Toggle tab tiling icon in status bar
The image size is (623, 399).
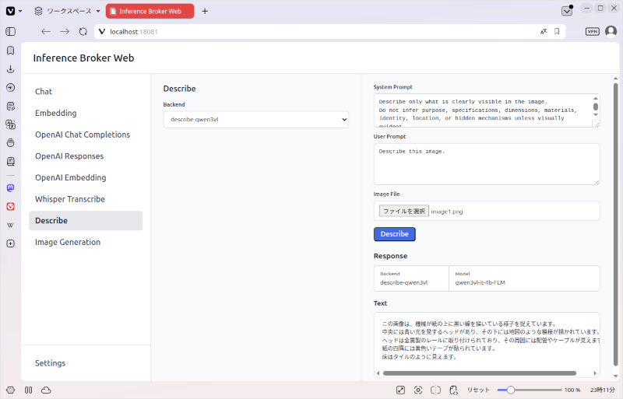(436, 390)
